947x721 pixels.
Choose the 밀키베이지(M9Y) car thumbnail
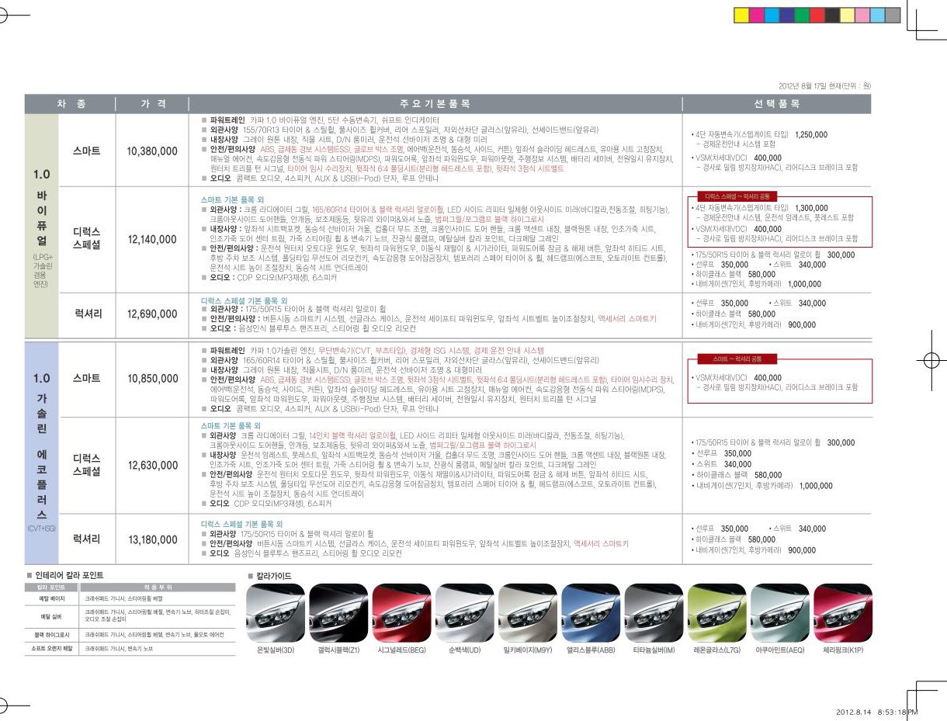point(528,612)
